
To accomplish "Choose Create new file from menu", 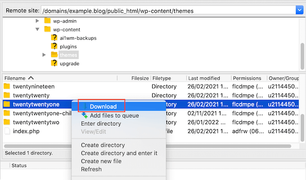I will point(101,161).
